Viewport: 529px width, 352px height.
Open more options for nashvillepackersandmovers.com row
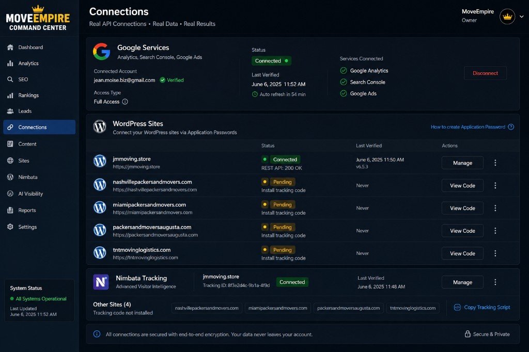tap(495, 185)
